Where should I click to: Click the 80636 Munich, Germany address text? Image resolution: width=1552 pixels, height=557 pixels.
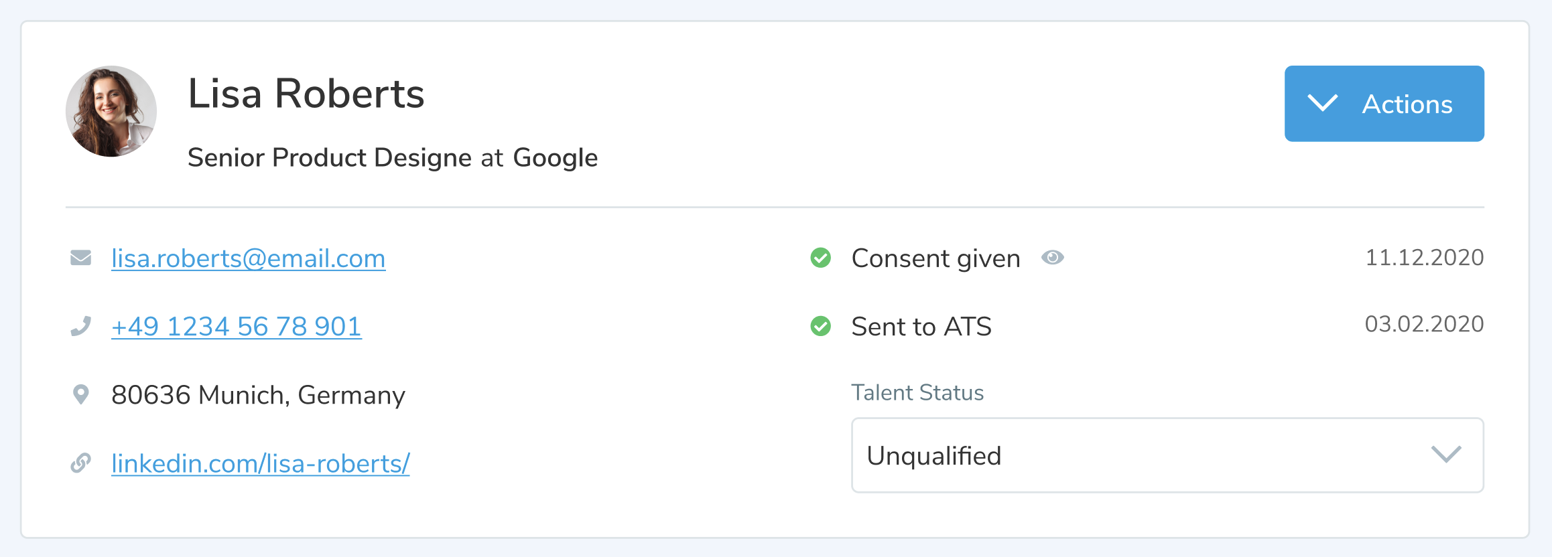(x=258, y=395)
